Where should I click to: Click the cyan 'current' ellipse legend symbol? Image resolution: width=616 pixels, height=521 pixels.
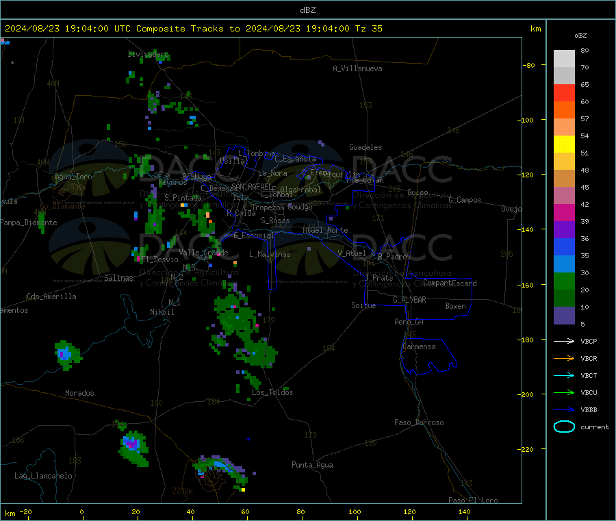click(x=564, y=427)
